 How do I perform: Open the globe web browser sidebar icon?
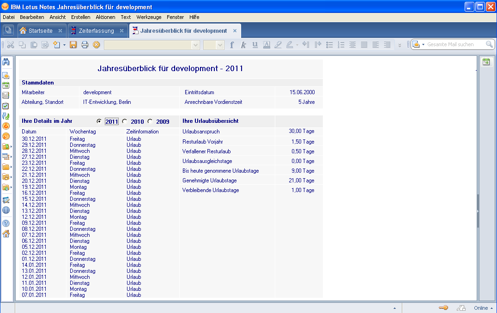click(6, 210)
